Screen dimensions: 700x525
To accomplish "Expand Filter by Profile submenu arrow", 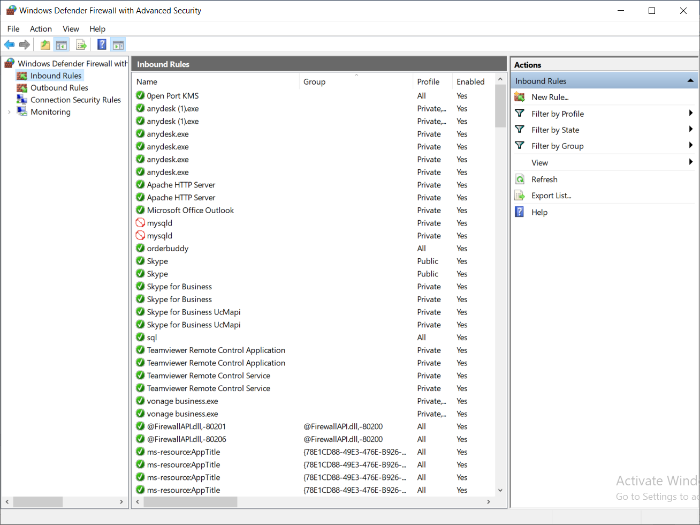I will (x=691, y=113).
